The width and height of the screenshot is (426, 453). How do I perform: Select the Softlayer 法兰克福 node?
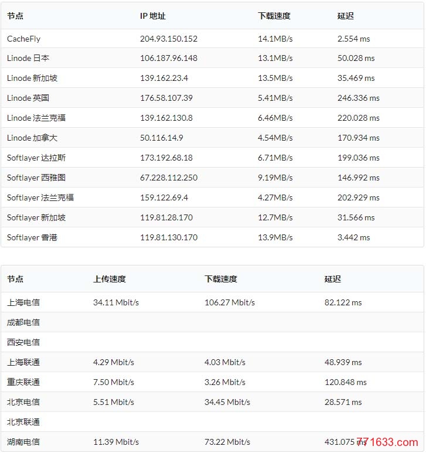pyautogui.click(x=40, y=197)
